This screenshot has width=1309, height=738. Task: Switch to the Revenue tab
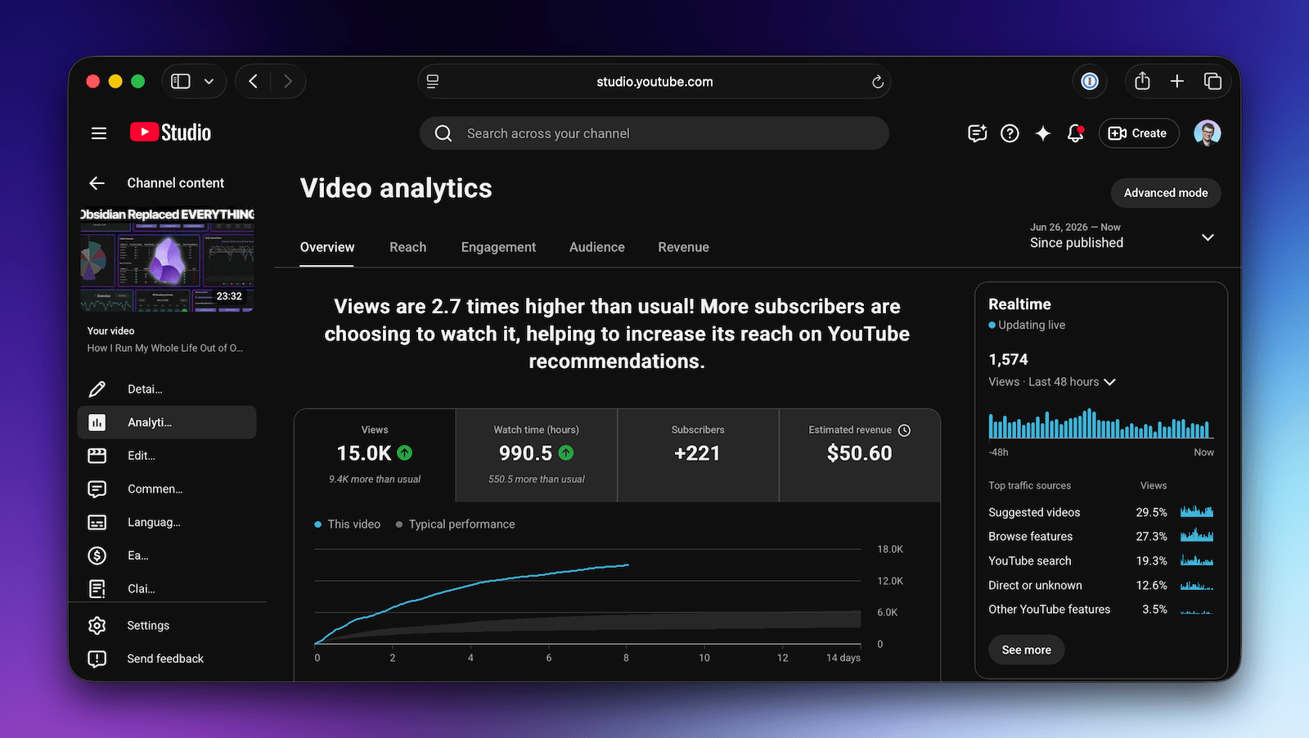click(683, 247)
